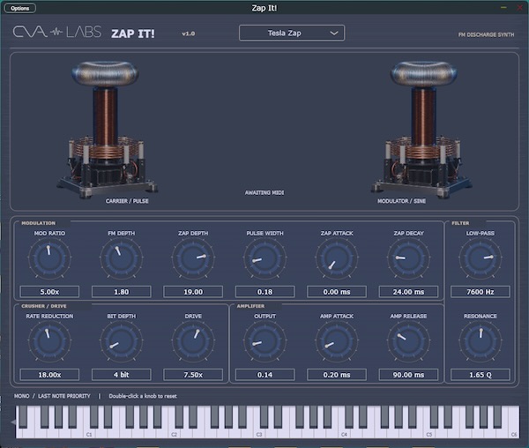
Task: Select the 0.14 output value field
Action: click(x=264, y=375)
